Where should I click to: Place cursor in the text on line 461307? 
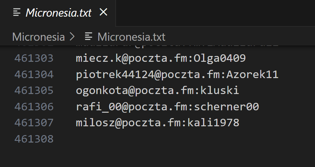pos(157,123)
